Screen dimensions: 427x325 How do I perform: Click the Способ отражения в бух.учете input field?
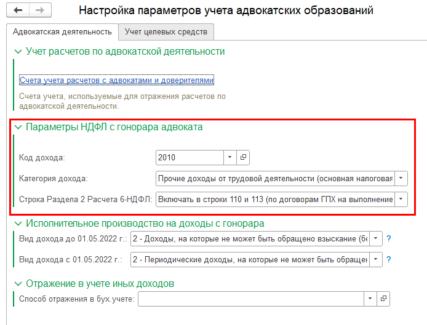point(251,299)
